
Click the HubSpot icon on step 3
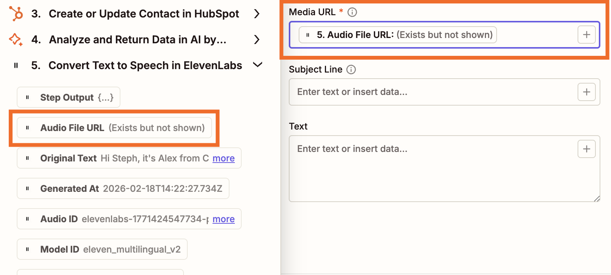(x=16, y=14)
